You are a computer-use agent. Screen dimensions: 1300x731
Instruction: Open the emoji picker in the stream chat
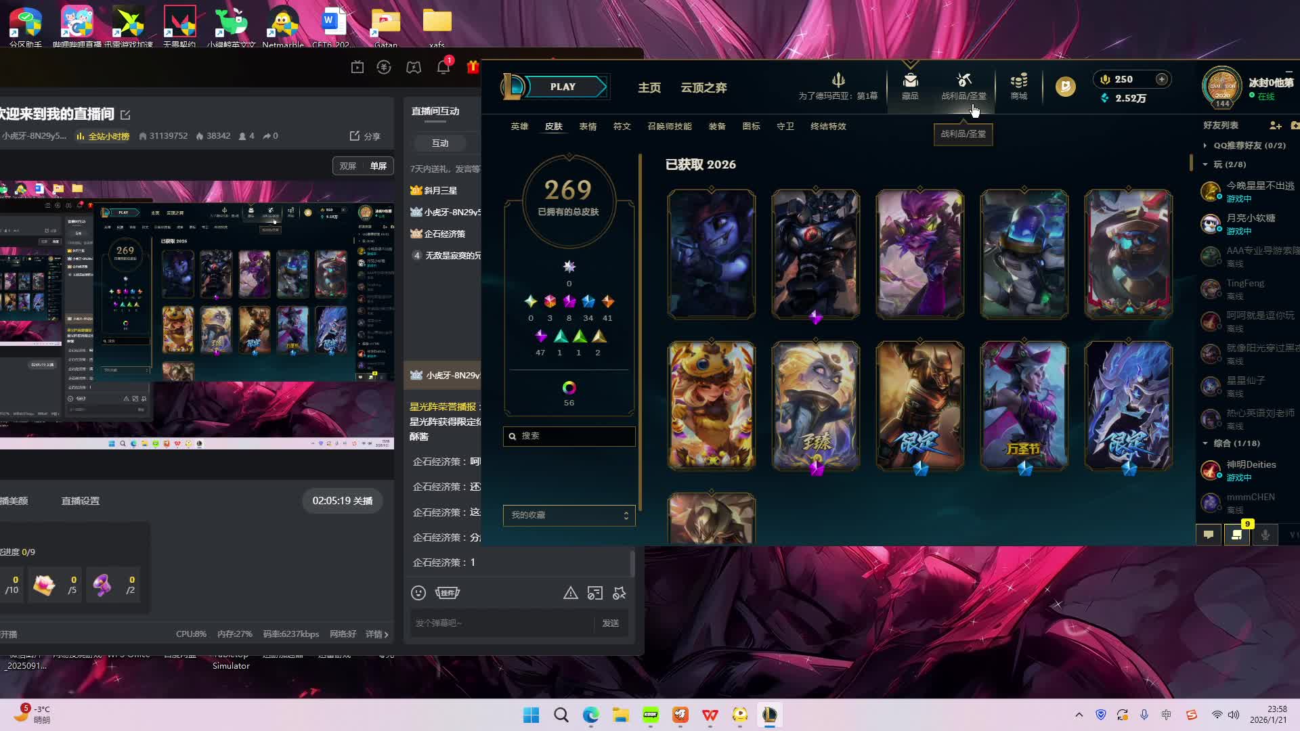[418, 593]
